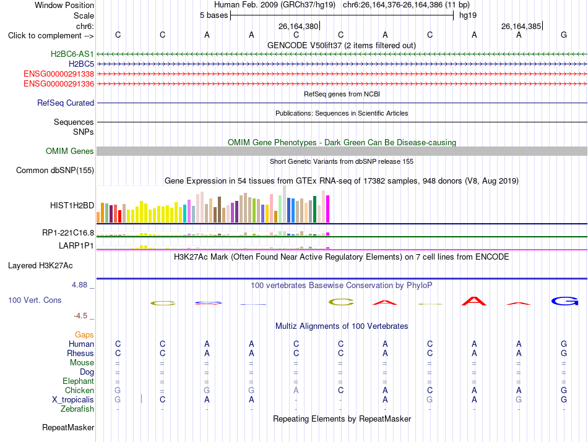Open the RefSeq Curated track label
588x442 pixels.
point(65,103)
